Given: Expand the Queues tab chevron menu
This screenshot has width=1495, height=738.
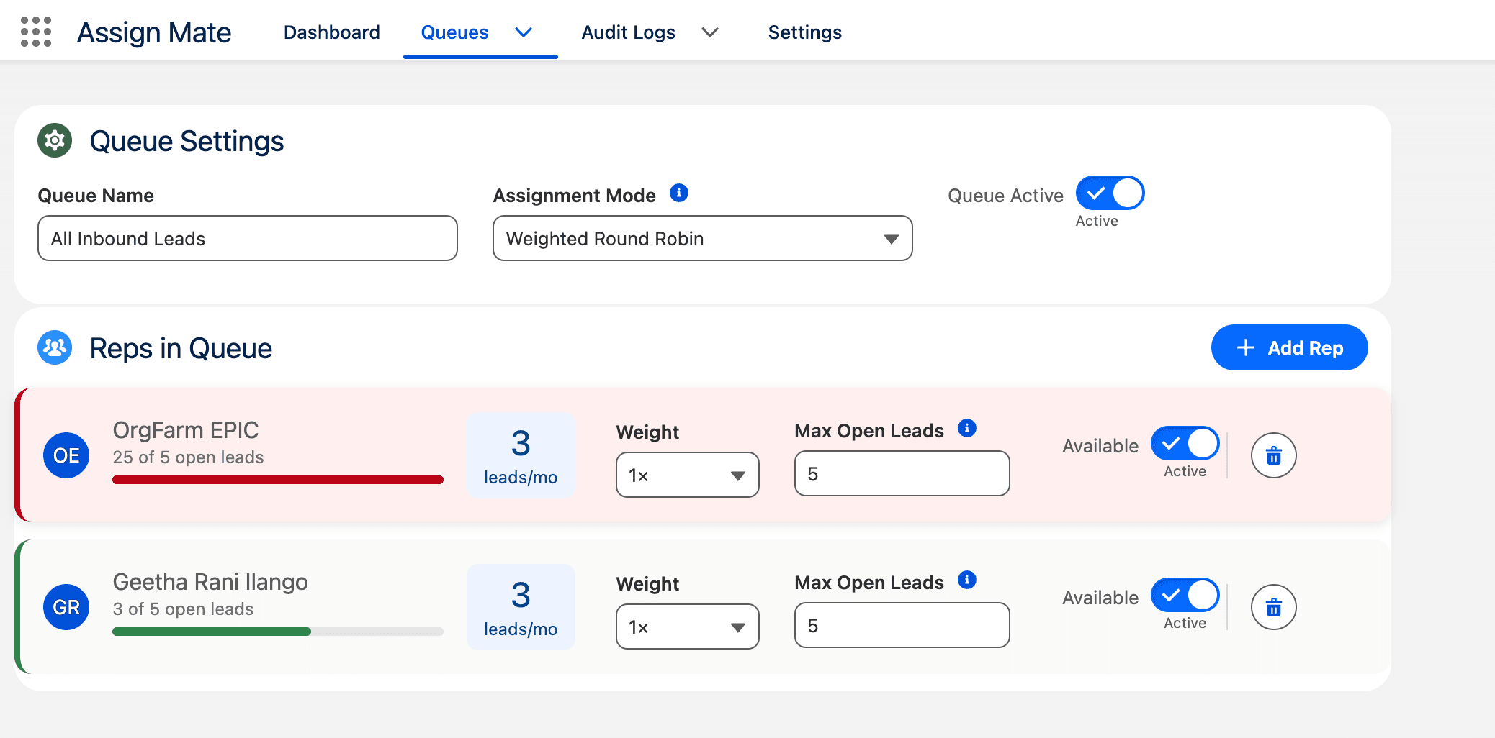Looking at the screenshot, I should coord(524,32).
